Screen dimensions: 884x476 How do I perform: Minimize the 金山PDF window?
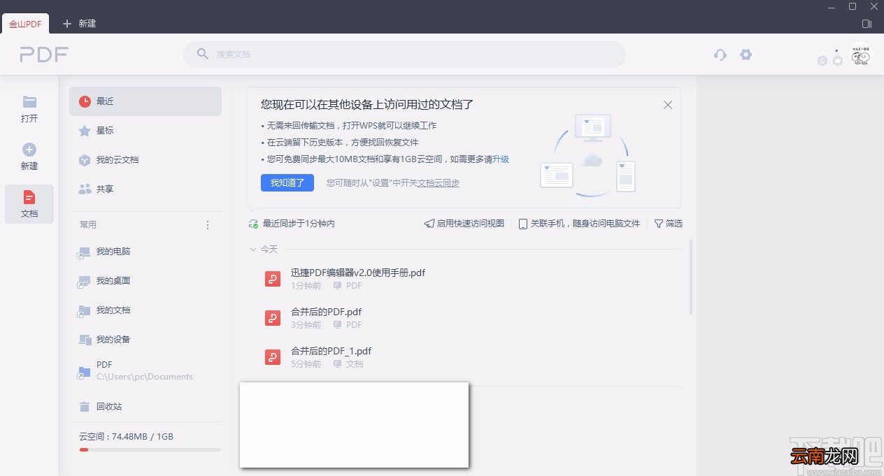(832, 6)
